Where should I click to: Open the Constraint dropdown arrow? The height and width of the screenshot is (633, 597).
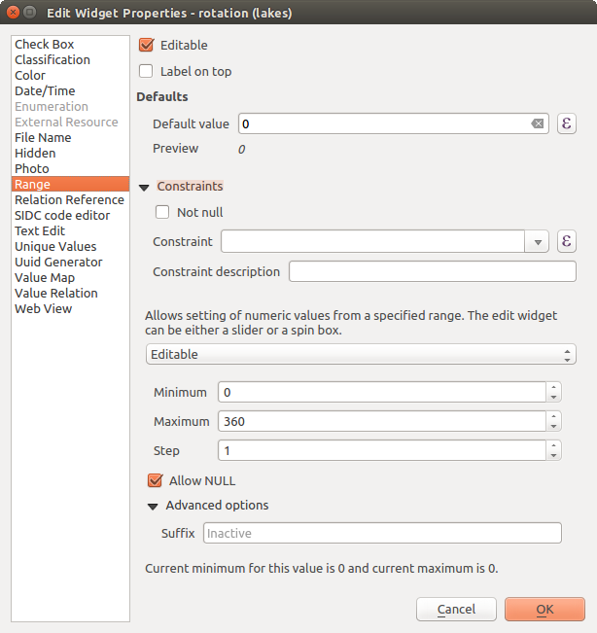pyautogui.click(x=538, y=241)
